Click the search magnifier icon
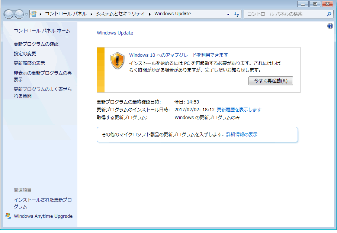Viewport: 337px width, 233px height. click(x=329, y=14)
